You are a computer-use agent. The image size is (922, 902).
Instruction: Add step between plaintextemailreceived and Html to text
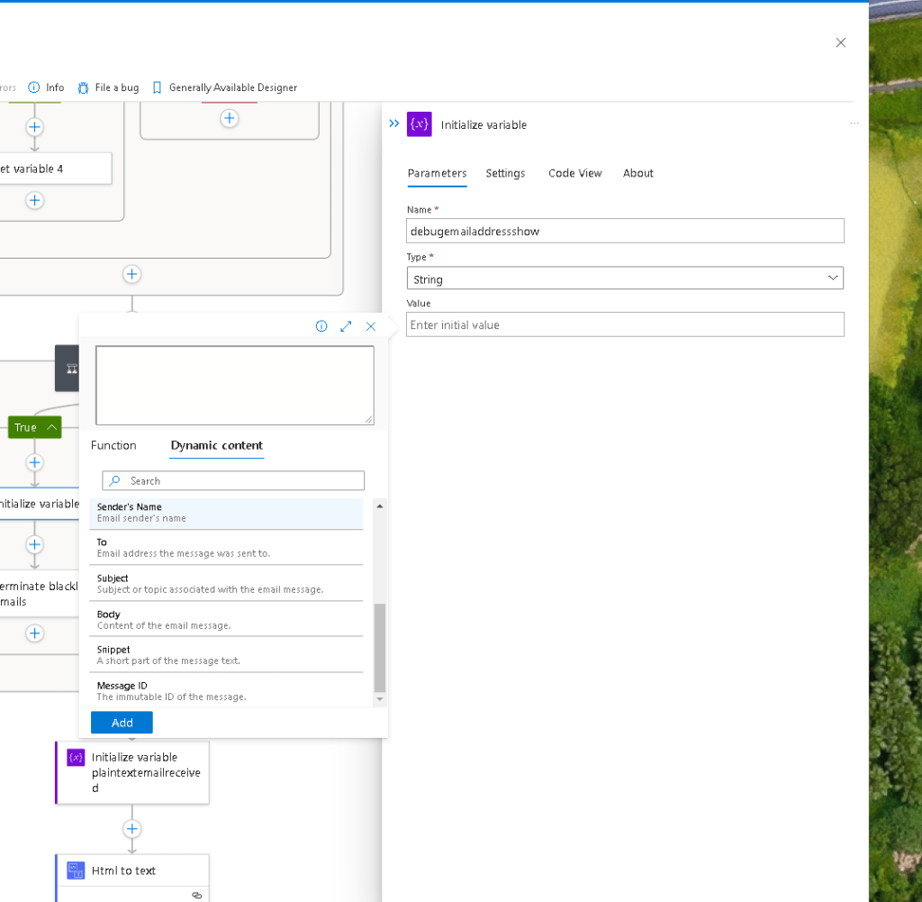point(131,829)
